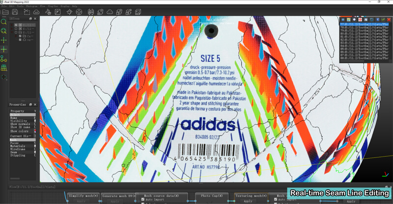Open the Property header dropdown arrow
This screenshot has width=393, height=204.
(35, 111)
